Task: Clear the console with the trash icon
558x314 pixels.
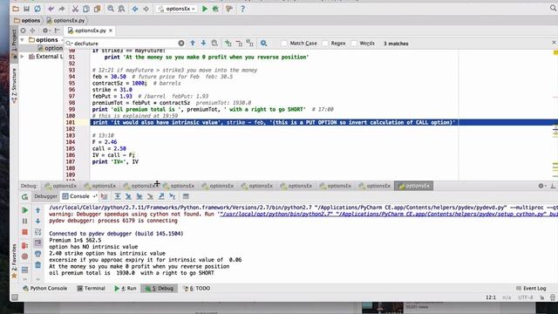Action: 38,265
